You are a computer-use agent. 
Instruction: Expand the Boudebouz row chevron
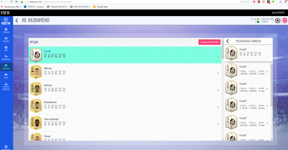pyautogui.click(x=218, y=107)
